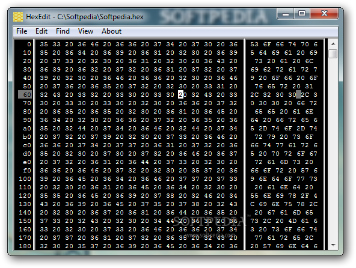Click right-pane value 57 in row f0
Viewport: 356px width, 268px height.
tap(305, 171)
